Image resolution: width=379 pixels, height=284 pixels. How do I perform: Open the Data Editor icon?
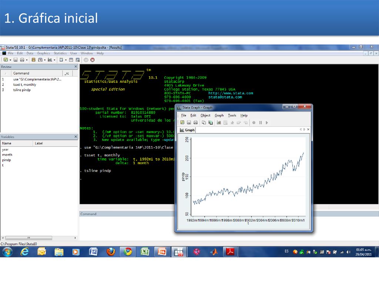71,60
